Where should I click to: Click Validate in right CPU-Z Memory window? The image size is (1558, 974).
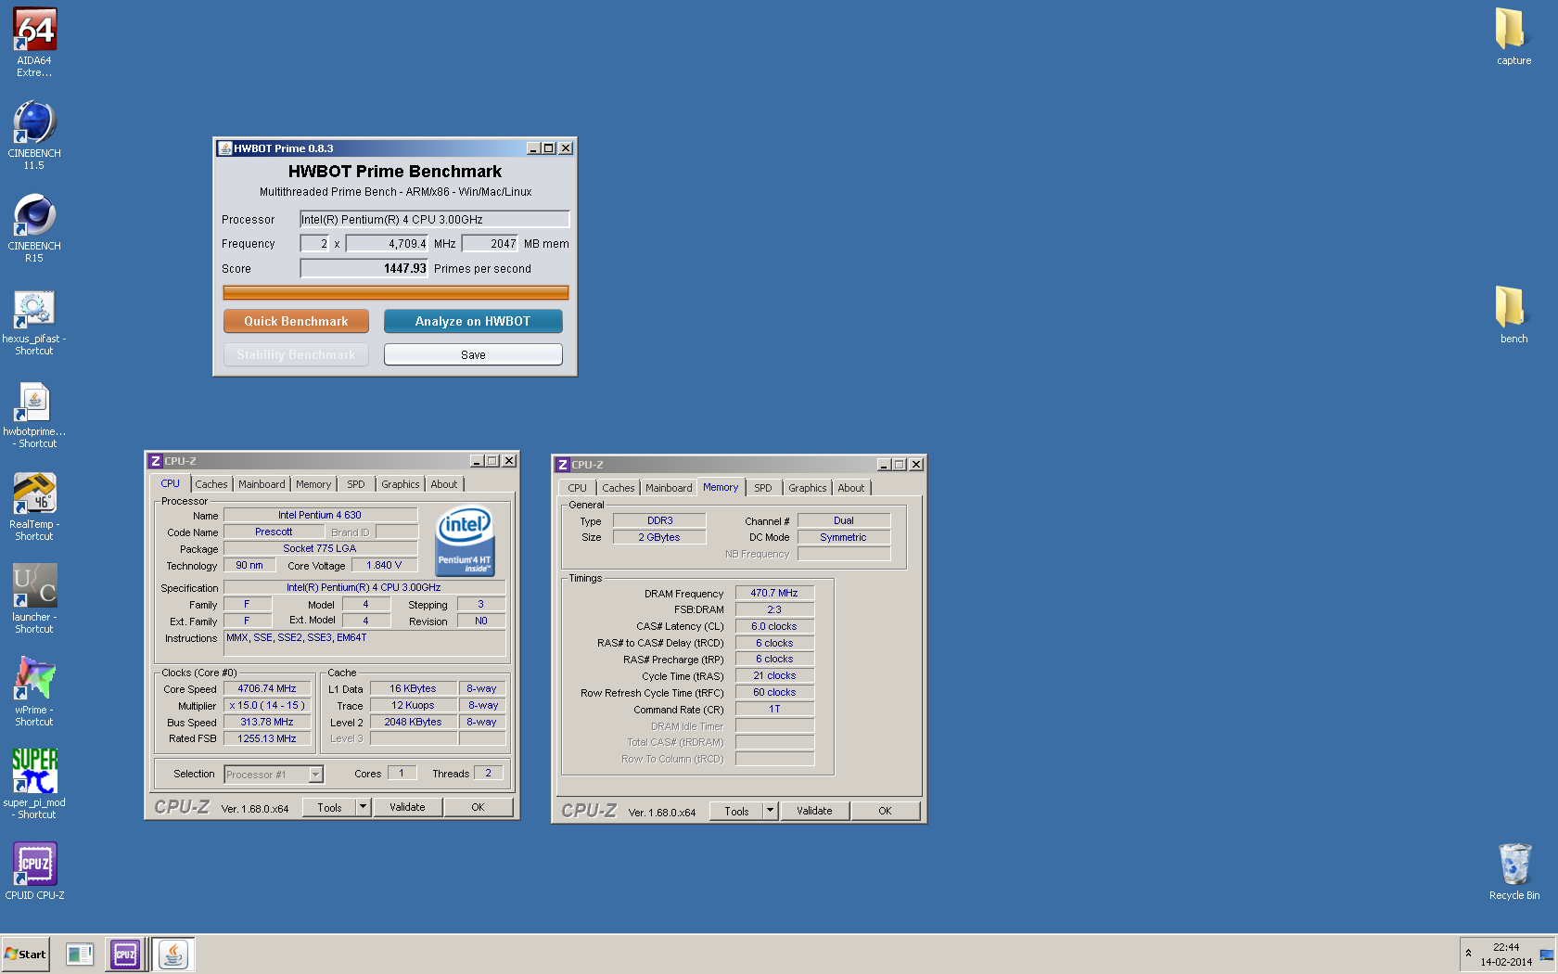814,811
